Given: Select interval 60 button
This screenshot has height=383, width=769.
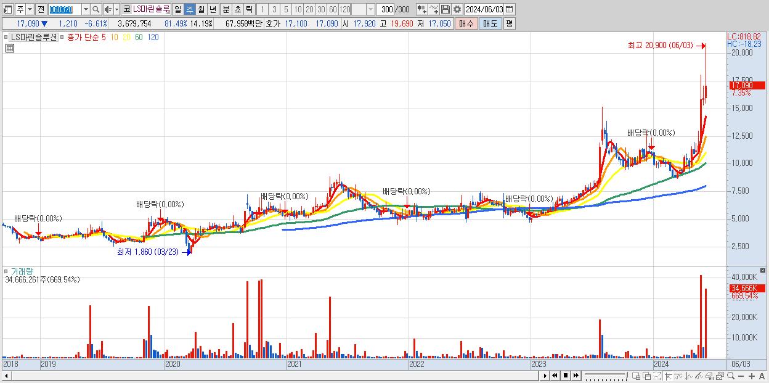Looking at the screenshot, I should coord(333,9).
